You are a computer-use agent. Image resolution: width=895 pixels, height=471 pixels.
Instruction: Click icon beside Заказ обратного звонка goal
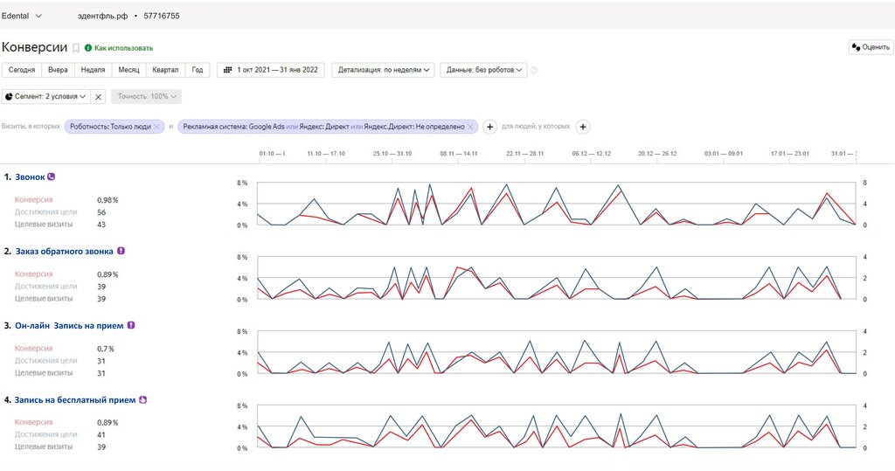click(x=121, y=251)
